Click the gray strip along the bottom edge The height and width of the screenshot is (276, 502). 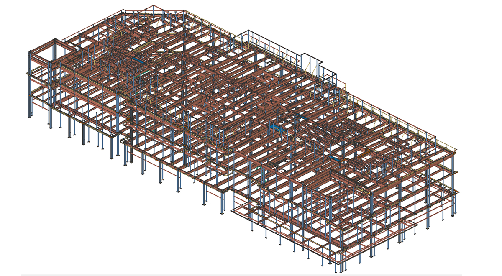(251, 275)
